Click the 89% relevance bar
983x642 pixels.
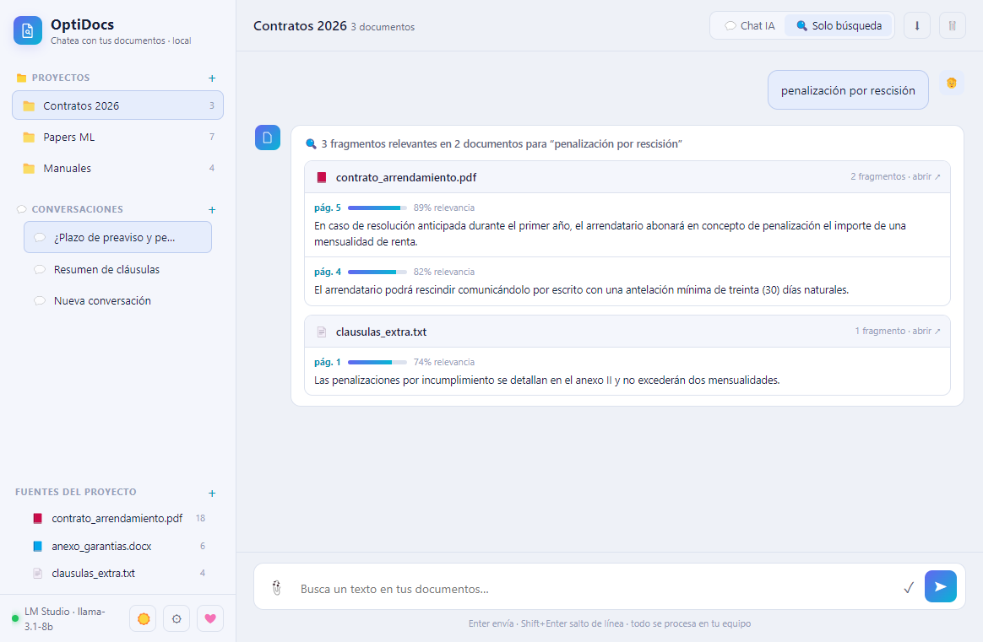377,208
